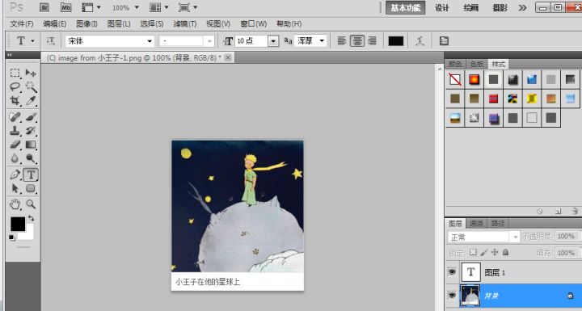Viewport: 582px width, 311px height.
Task: Select the Dodge tool
Action: coord(31,158)
